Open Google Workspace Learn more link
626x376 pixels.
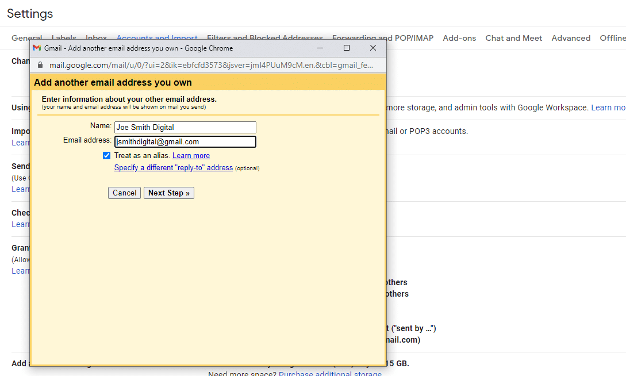pos(608,108)
